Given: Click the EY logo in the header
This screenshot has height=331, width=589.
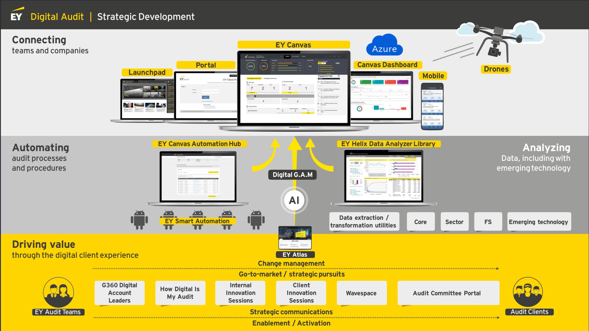Looking at the screenshot, I should (x=17, y=14).
